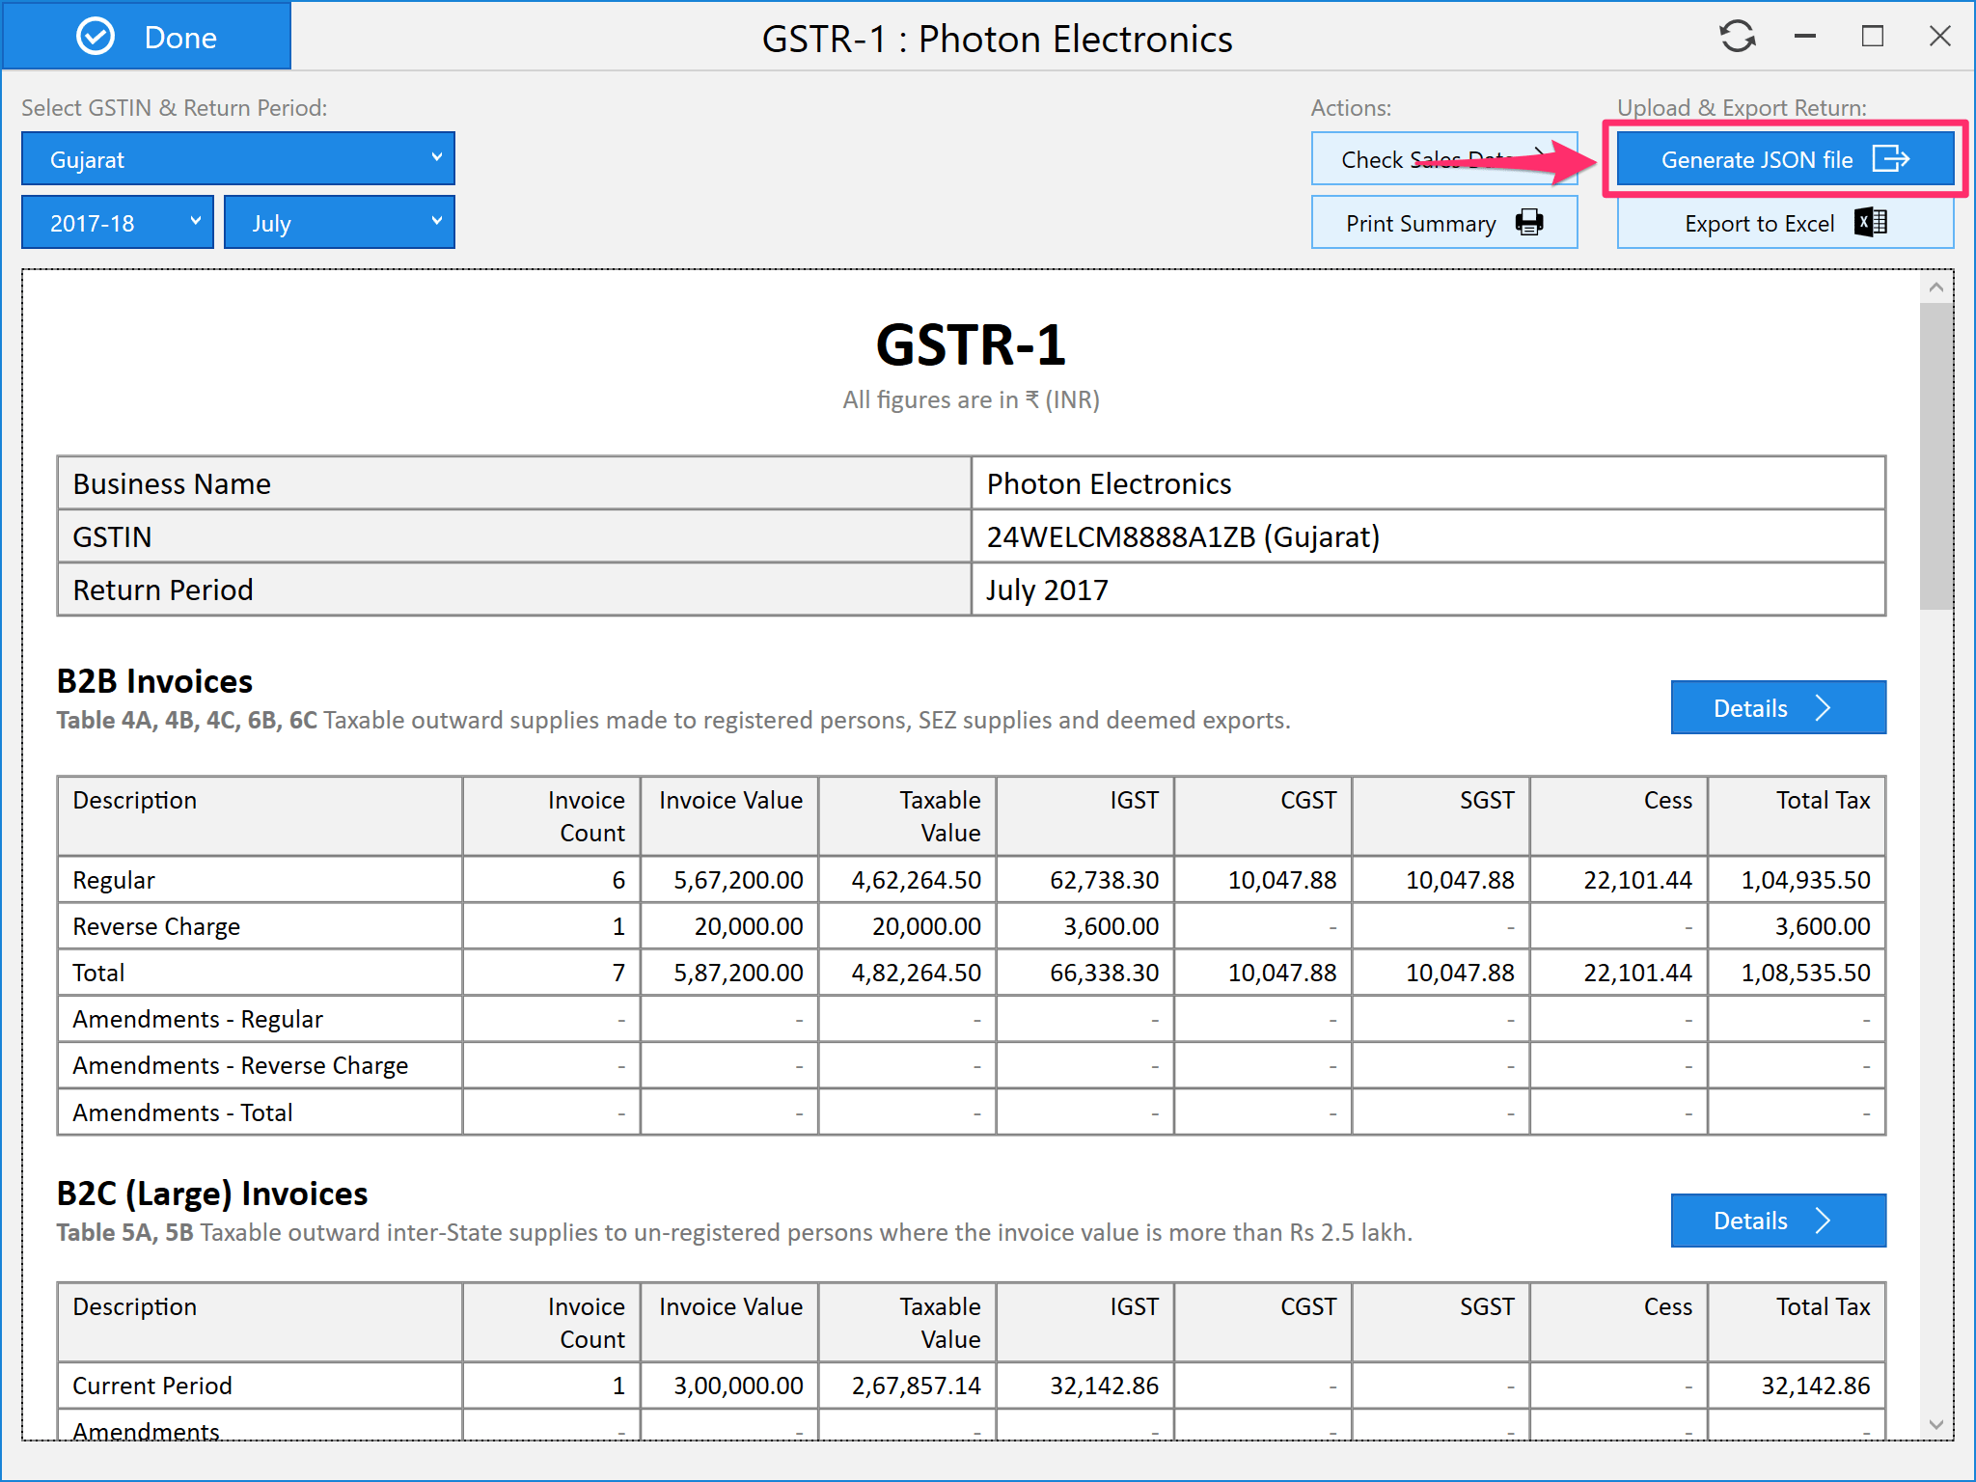The image size is (1976, 1482).
Task: Click the chevron on B2B Invoices Details
Action: point(1823,708)
